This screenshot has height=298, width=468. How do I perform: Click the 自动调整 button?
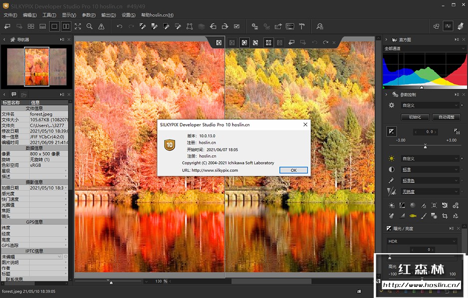447,117
